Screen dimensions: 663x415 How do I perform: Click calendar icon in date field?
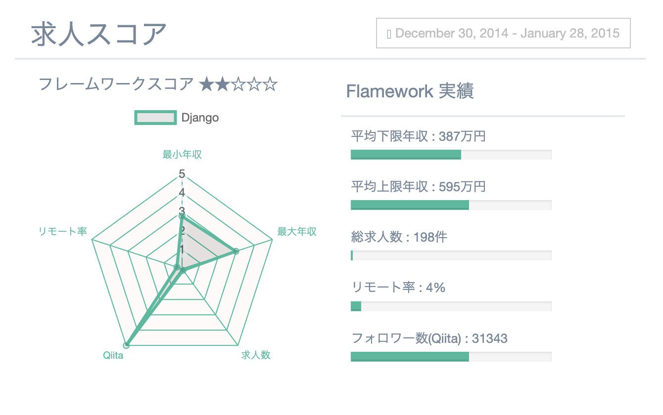tap(389, 34)
